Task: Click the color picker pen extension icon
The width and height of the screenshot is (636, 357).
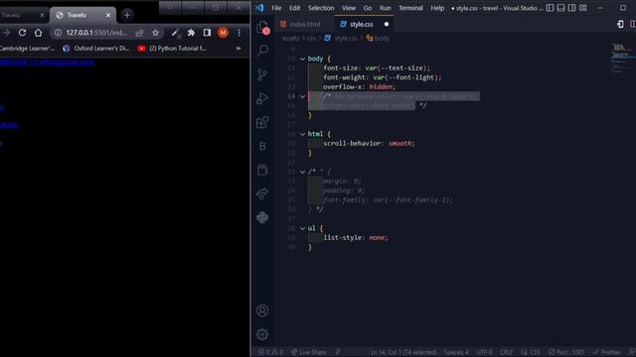Action: point(175,33)
